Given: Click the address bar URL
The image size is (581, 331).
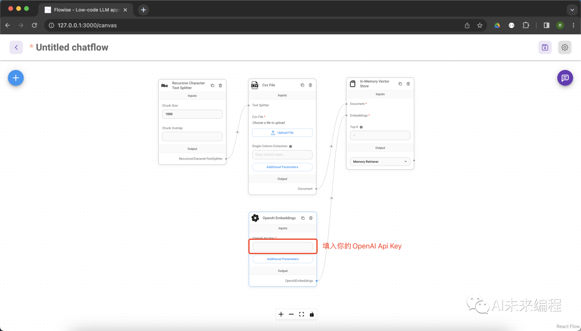Looking at the screenshot, I should (x=88, y=25).
